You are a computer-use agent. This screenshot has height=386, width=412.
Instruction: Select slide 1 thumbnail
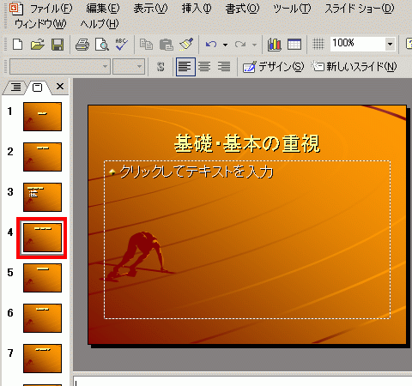42,117
